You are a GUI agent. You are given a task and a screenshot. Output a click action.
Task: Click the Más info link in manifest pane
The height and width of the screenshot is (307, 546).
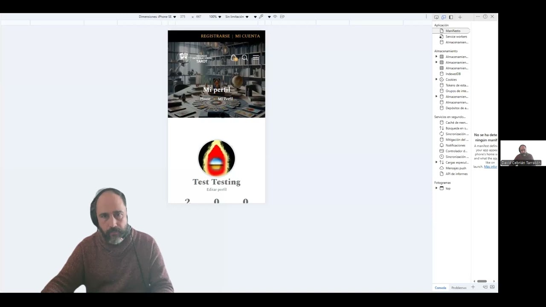pyautogui.click(x=491, y=167)
